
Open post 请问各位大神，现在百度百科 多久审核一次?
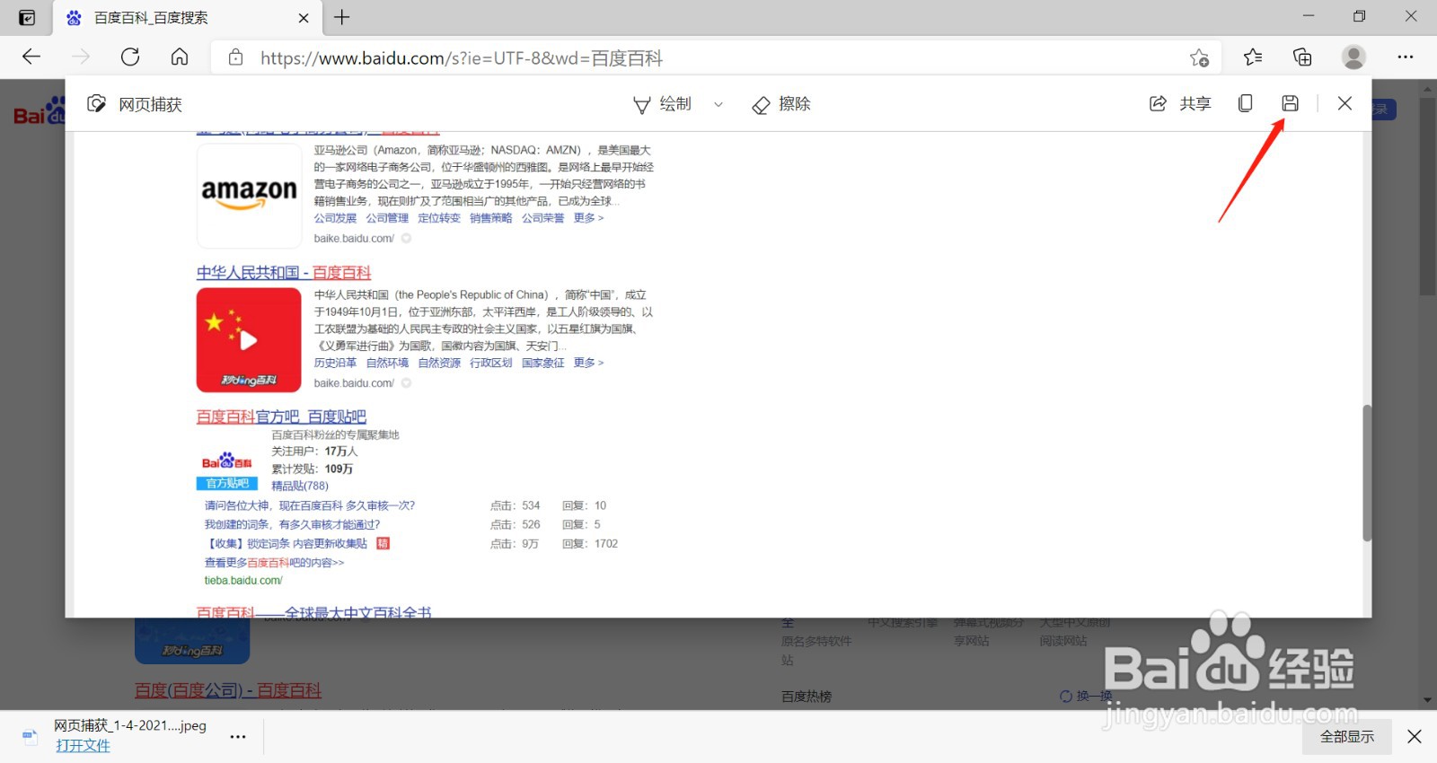pyautogui.click(x=310, y=505)
